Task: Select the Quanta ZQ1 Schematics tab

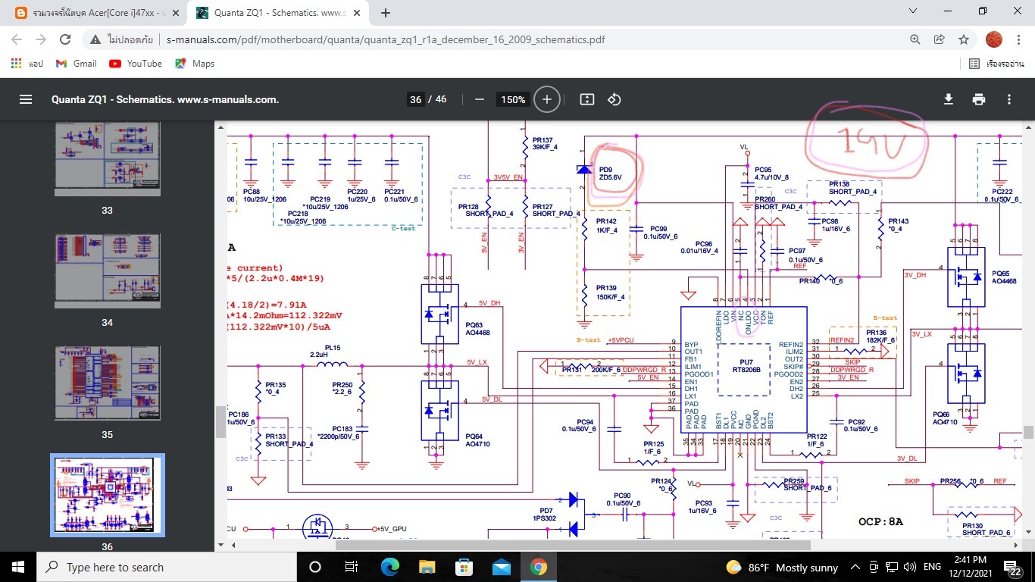Action: (x=277, y=13)
